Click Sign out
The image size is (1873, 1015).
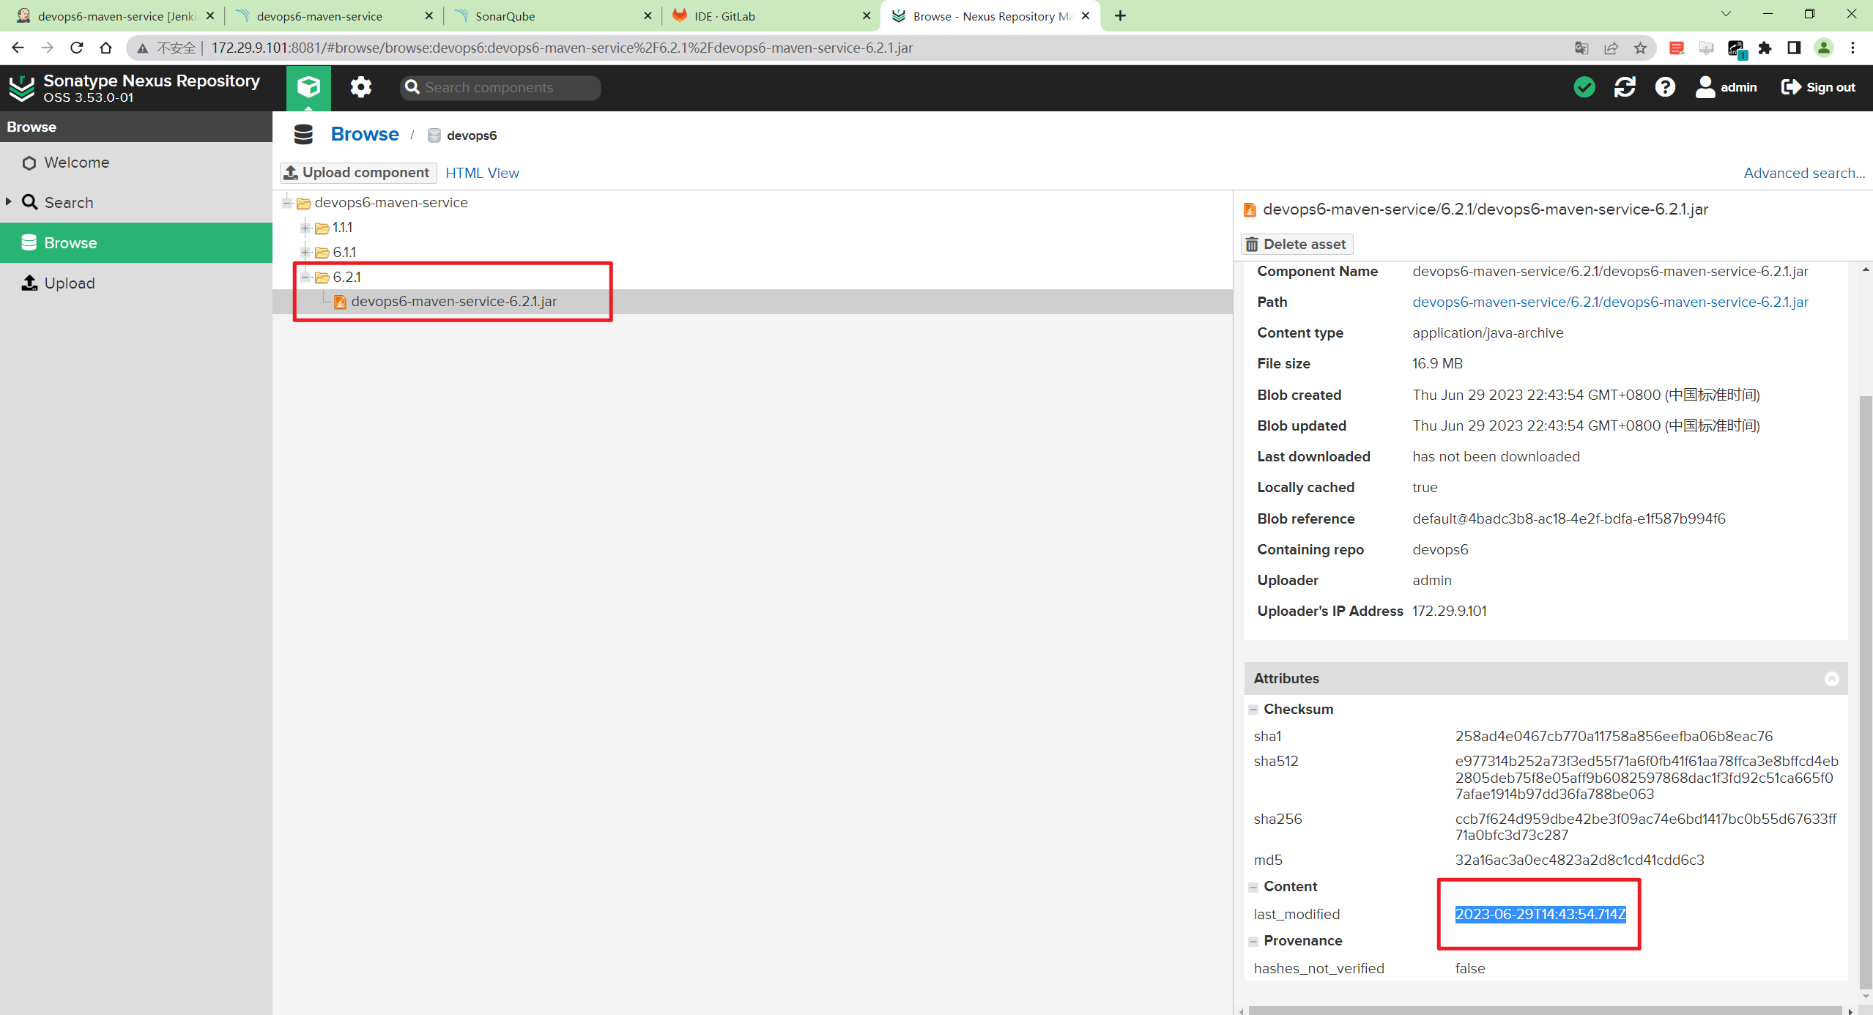[1818, 87]
